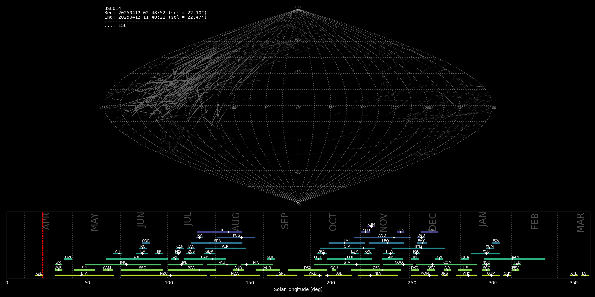Click the SEP month label
595x297 pixels.
(x=285, y=221)
